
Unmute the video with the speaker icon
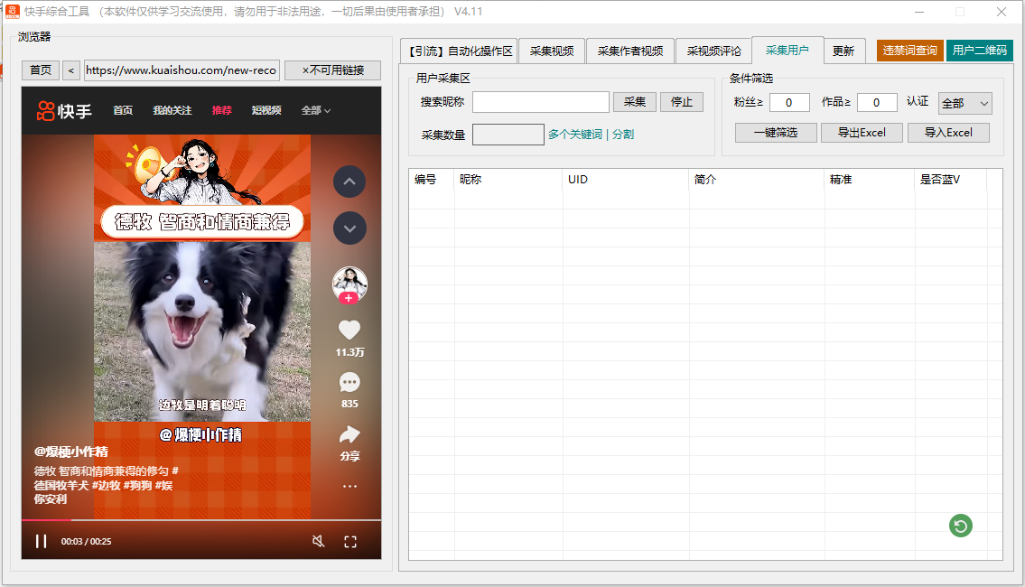coord(320,541)
